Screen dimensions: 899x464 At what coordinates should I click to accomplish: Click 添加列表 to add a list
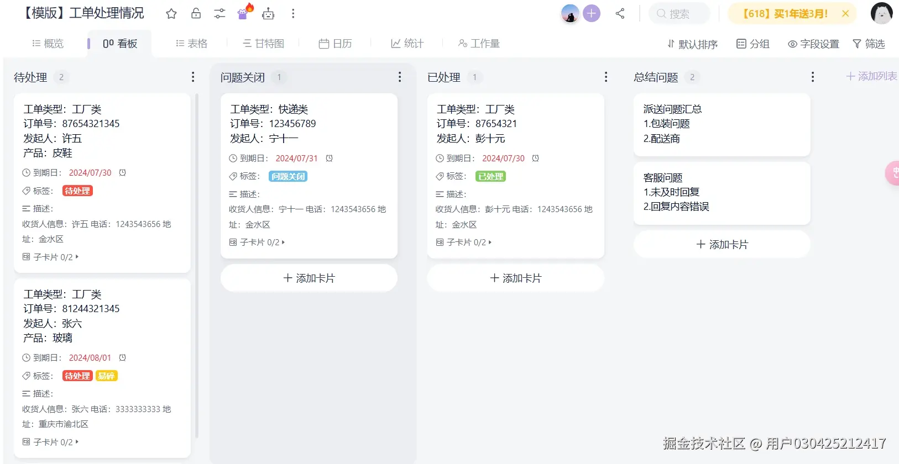pos(872,77)
